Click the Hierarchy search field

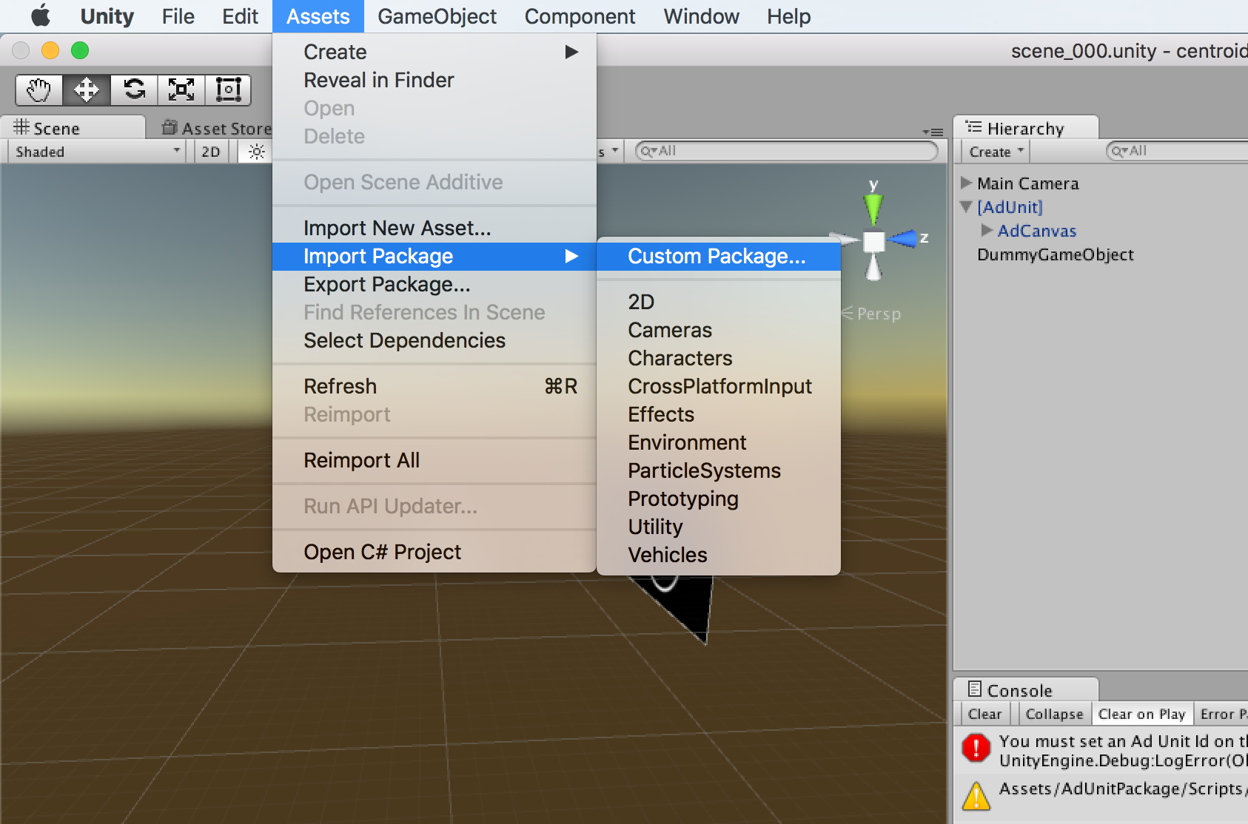[1177, 151]
